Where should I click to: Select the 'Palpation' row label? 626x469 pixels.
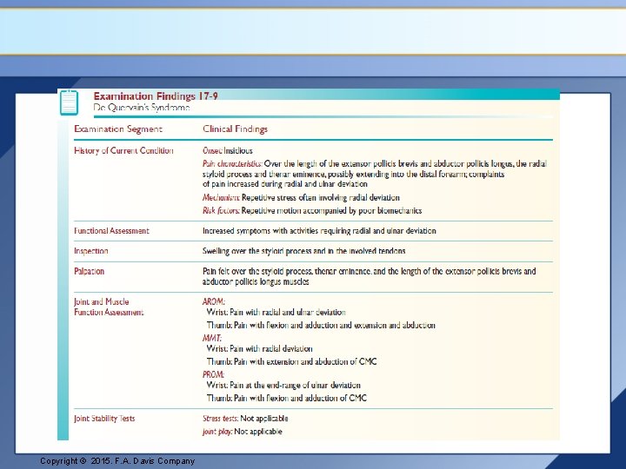(89, 272)
